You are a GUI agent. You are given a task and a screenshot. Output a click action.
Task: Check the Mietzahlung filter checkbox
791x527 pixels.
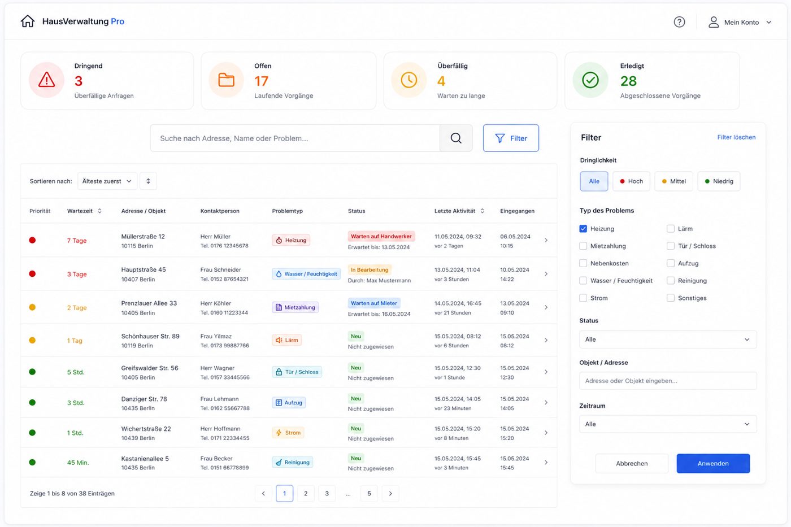[x=583, y=246]
